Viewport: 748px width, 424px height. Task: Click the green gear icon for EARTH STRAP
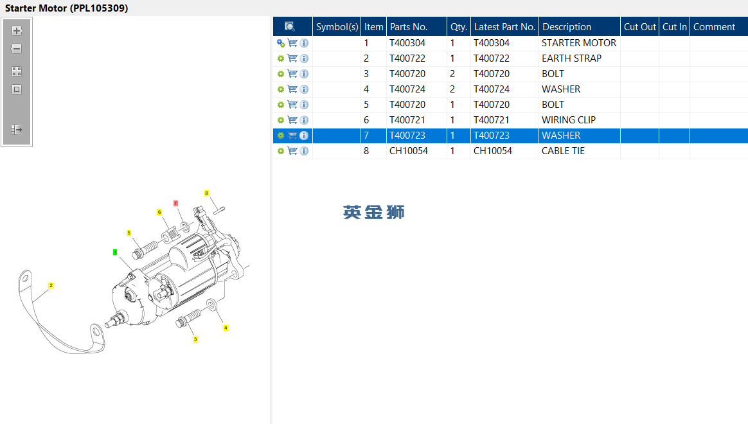tap(281, 58)
